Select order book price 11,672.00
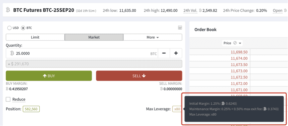 (x=239, y=84)
